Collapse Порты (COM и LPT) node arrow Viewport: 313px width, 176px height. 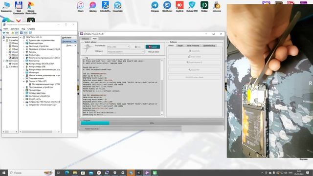(24, 81)
